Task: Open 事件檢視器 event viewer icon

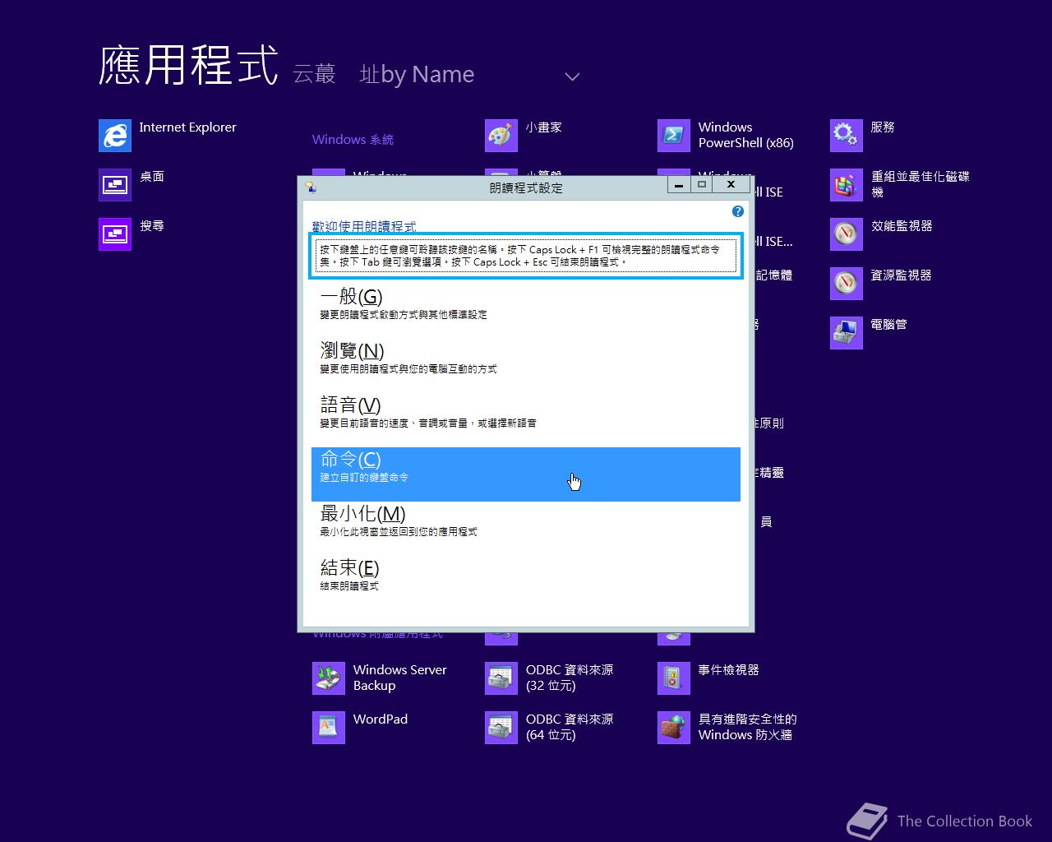Action: (x=674, y=678)
